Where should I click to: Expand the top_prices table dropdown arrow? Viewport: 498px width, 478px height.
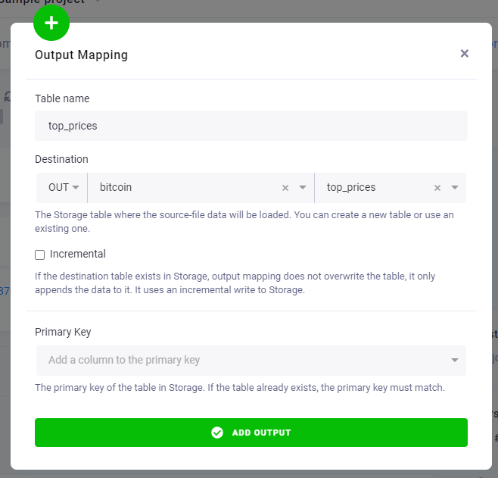[x=455, y=188]
